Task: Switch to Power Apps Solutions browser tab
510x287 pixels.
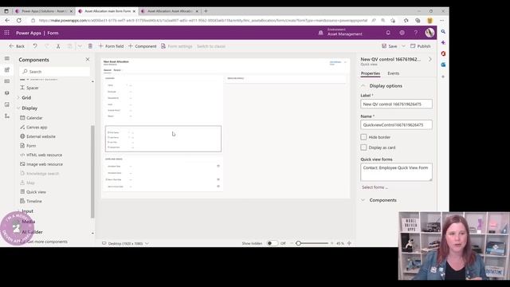Action: coord(43,11)
